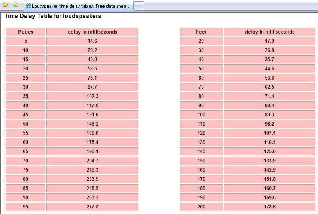Click the 170 feet distance cell

click(x=201, y=179)
